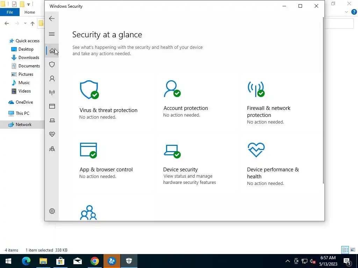This screenshot has height=268, width=358.
Task: Select Pictures in navigation pane
Action: click(x=22, y=74)
